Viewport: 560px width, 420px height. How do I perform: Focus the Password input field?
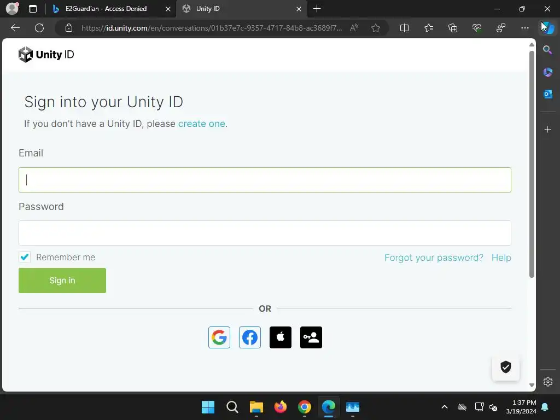(x=265, y=233)
